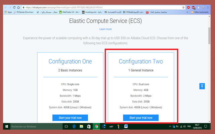The image size is (215, 134).
Task: Click the address bar URL field
Action: (x=103, y=7)
